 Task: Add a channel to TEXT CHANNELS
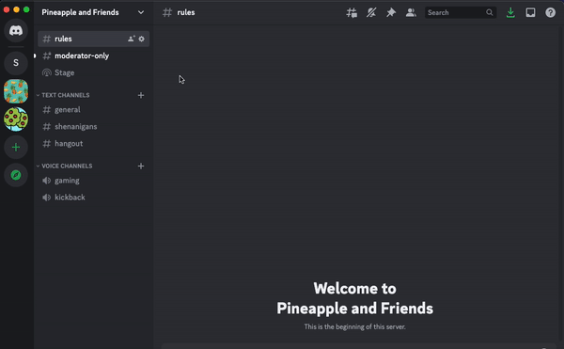click(141, 95)
